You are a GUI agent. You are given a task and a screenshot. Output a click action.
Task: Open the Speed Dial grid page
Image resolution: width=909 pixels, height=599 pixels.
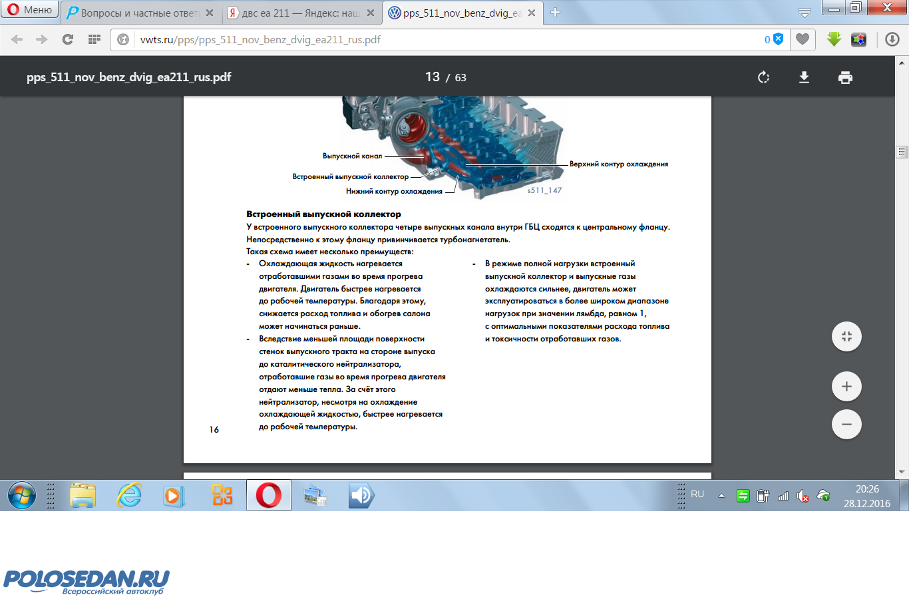[x=94, y=39]
